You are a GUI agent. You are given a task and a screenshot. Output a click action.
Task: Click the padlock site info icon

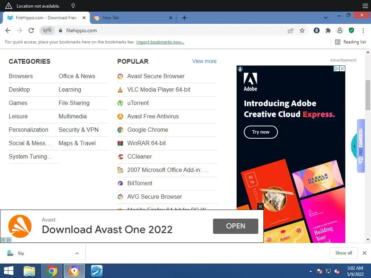61,30
